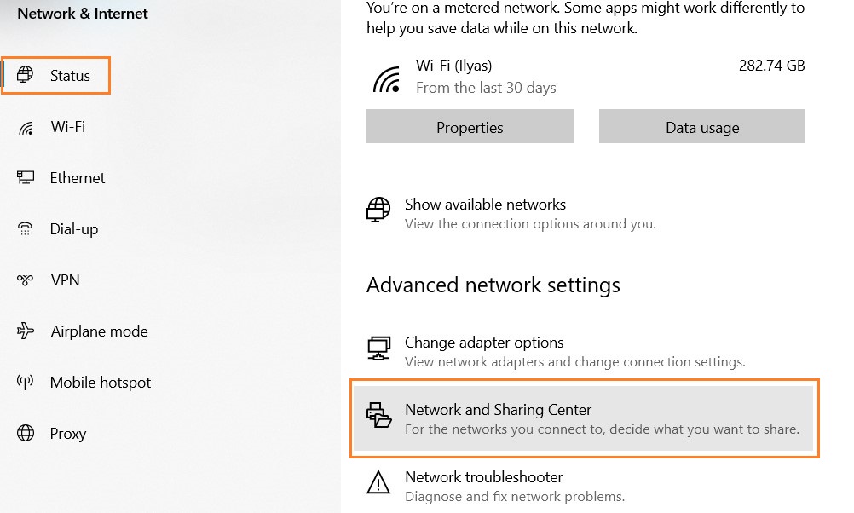Open Network and Sharing Center

click(498, 410)
